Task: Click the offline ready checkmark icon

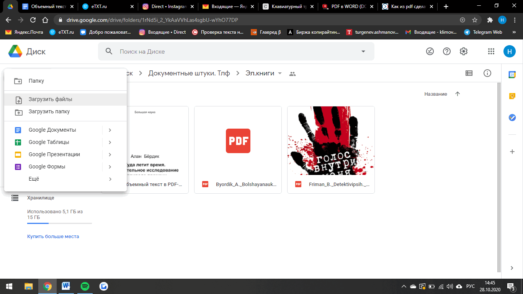Action: pyautogui.click(x=430, y=51)
